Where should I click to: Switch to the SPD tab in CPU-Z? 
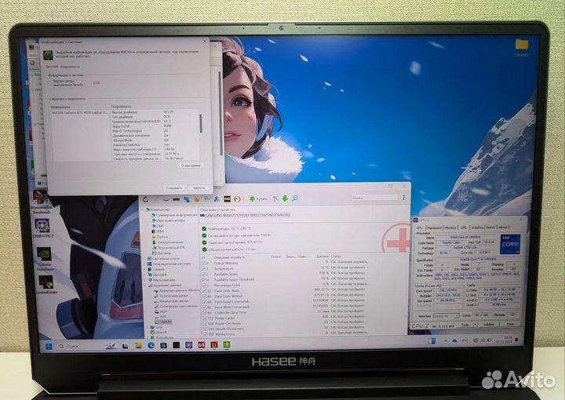pos(464,227)
